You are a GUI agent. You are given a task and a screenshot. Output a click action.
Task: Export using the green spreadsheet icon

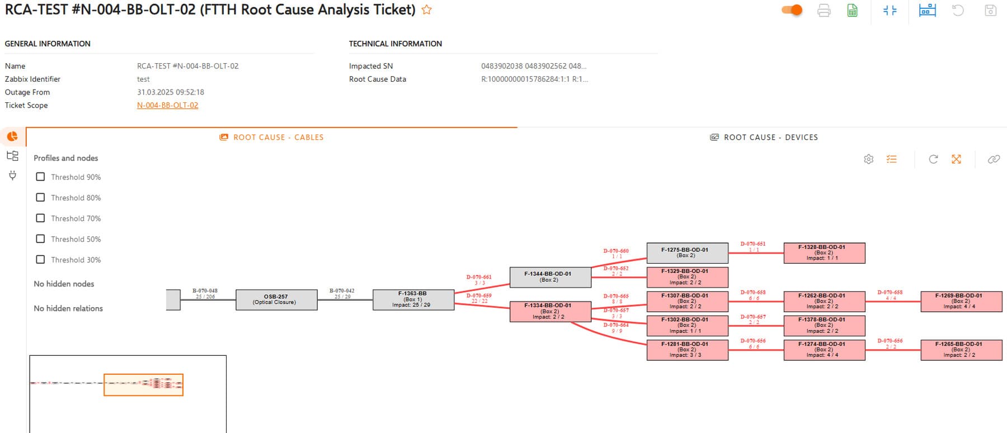coord(852,11)
